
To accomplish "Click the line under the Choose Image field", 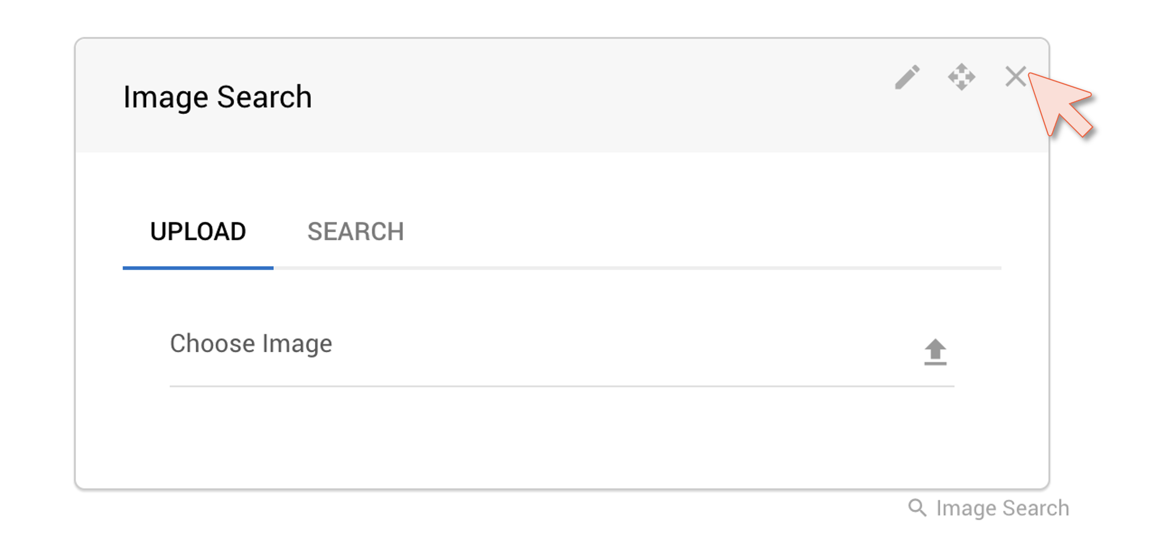I will tap(562, 386).
